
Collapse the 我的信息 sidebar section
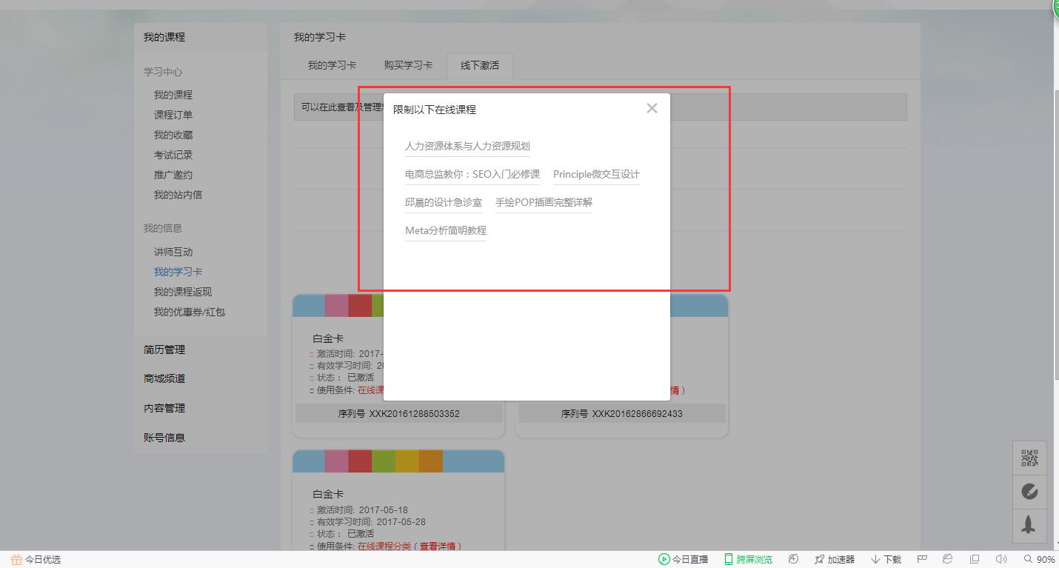point(161,227)
